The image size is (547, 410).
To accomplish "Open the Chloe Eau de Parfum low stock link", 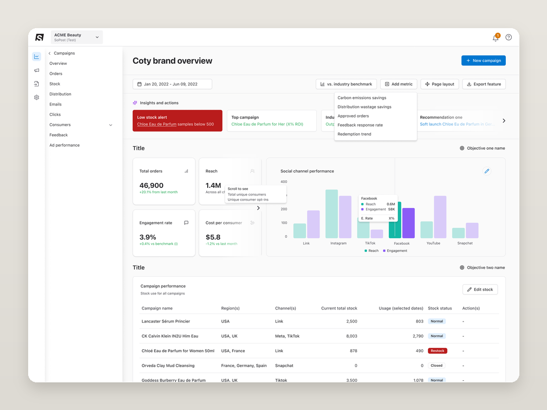I will [157, 125].
